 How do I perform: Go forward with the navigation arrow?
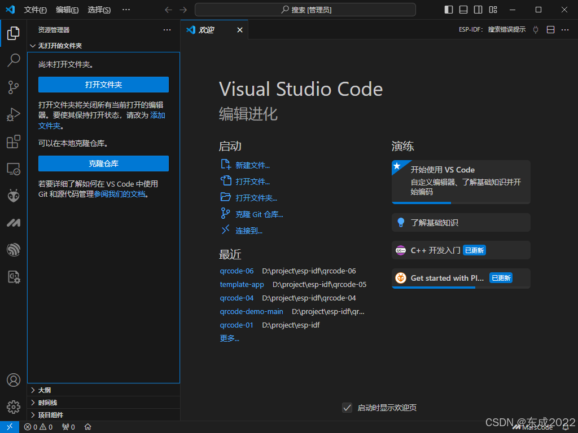[x=183, y=10]
